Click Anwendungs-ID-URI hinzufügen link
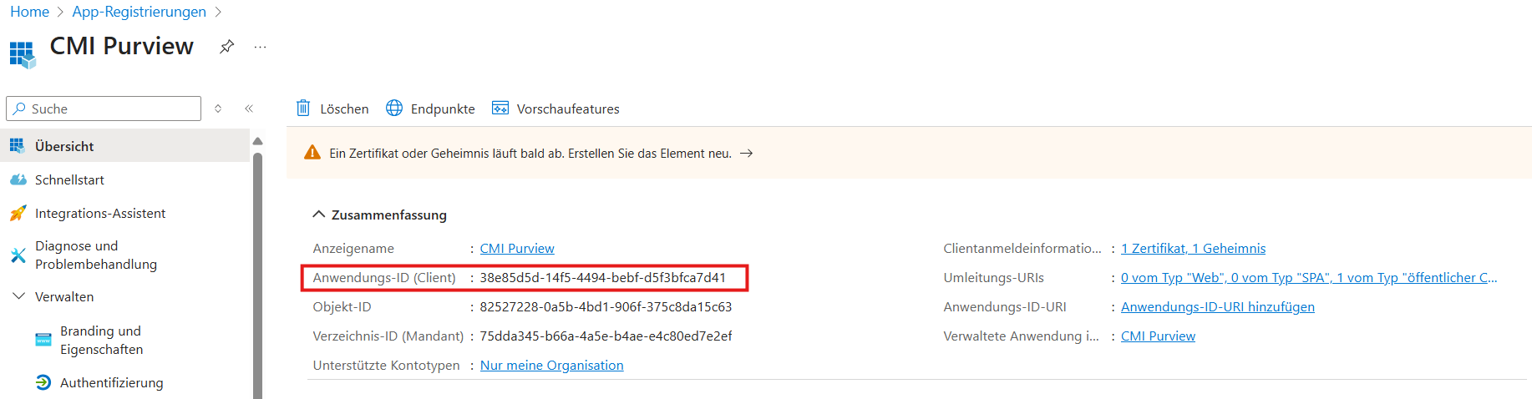This screenshot has width=1532, height=399. [x=1217, y=306]
